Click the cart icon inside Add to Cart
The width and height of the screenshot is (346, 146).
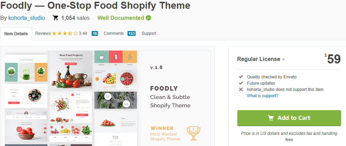271,118
